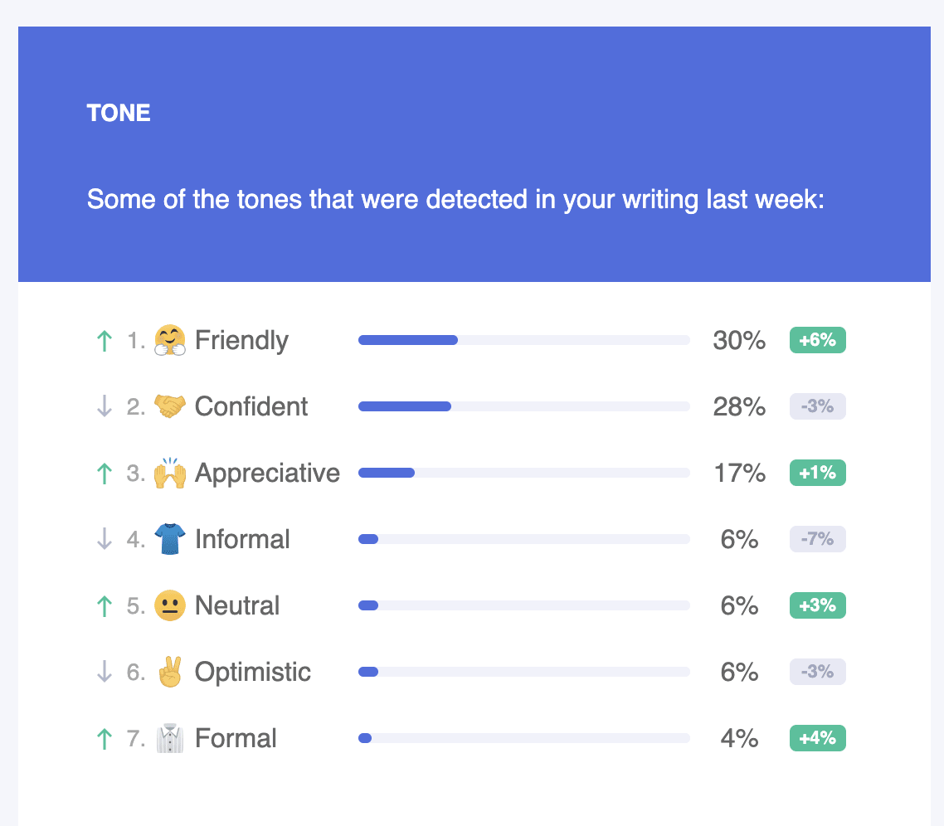Click the Confident handshake emoji
The height and width of the screenshot is (826, 944).
tap(170, 406)
